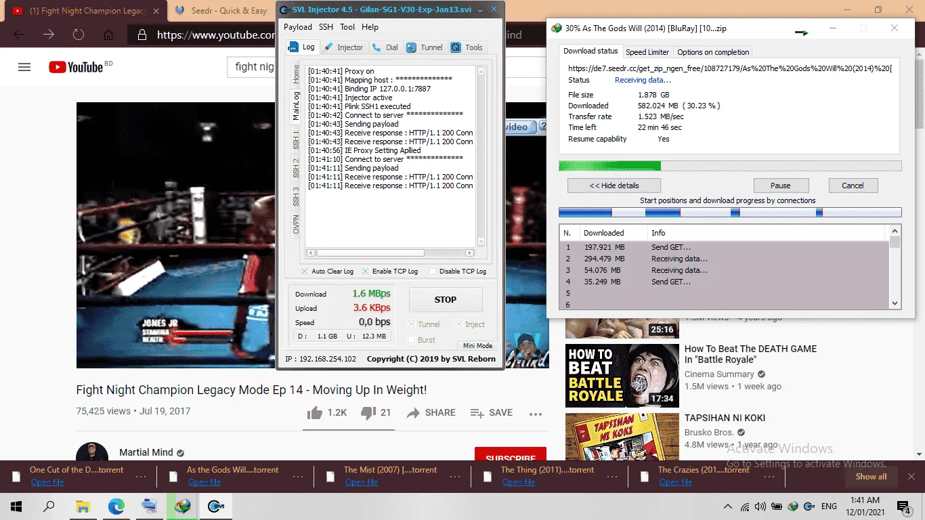Open File Explorer from taskbar

(83, 506)
